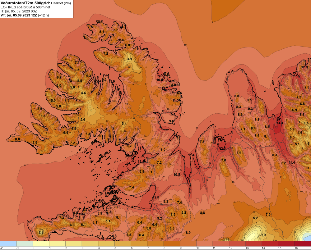Click the 11.5 temperature label

[176, 100]
